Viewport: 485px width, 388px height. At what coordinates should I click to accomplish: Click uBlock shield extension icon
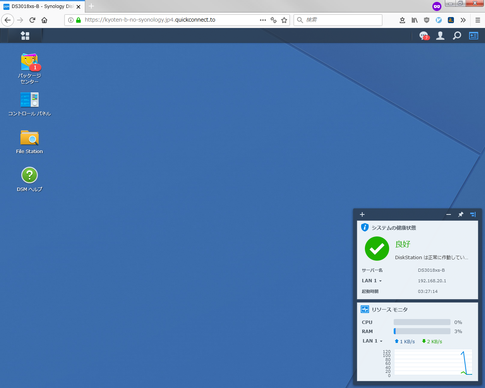coord(427,20)
